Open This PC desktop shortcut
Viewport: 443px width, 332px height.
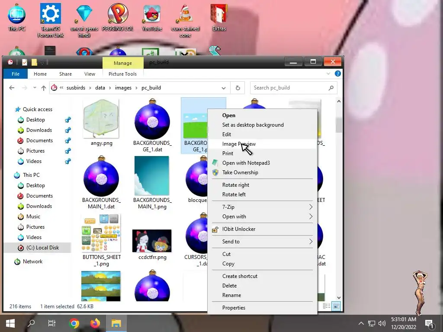coord(17,17)
